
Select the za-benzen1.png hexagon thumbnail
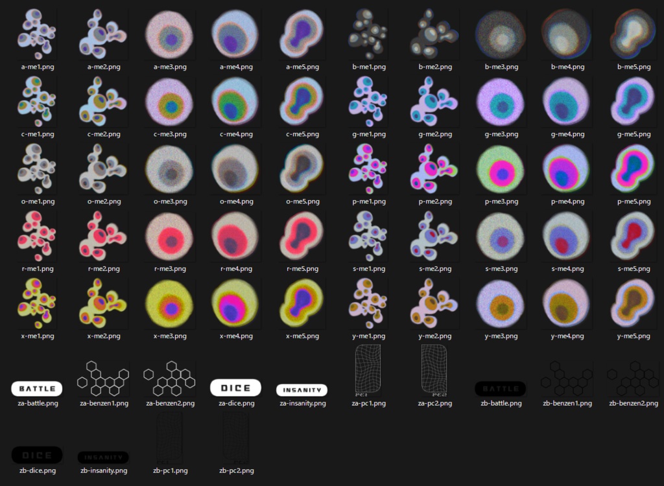(103, 378)
